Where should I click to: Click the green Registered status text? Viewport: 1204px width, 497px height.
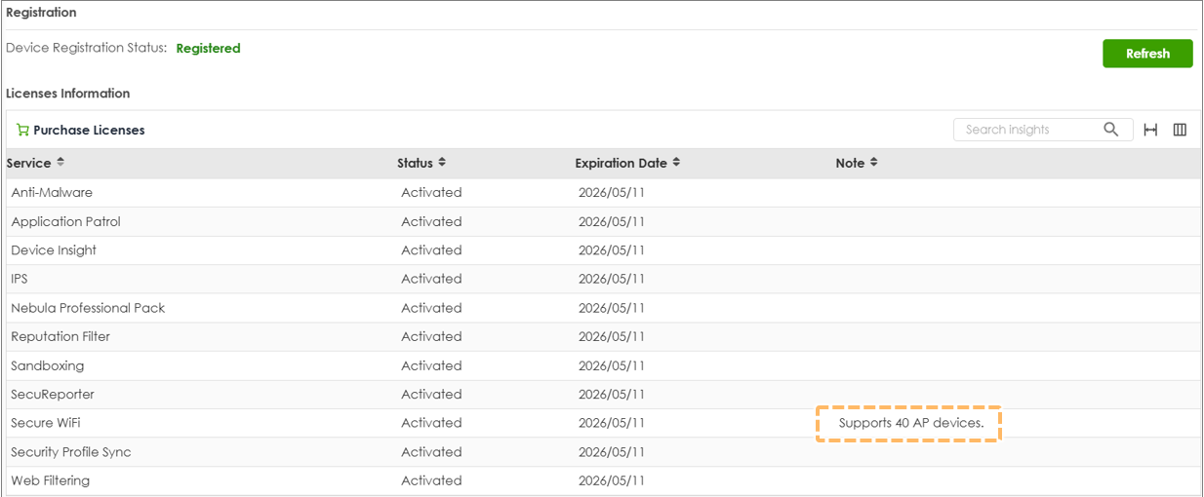pyautogui.click(x=208, y=48)
